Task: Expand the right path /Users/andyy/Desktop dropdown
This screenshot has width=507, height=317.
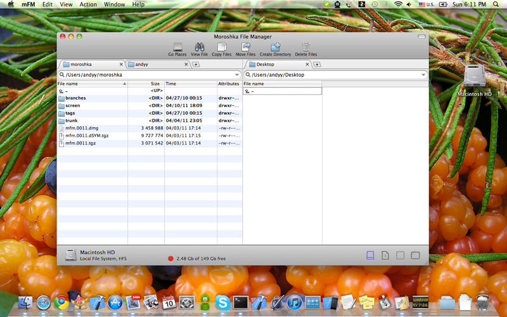Action: pyautogui.click(x=423, y=75)
